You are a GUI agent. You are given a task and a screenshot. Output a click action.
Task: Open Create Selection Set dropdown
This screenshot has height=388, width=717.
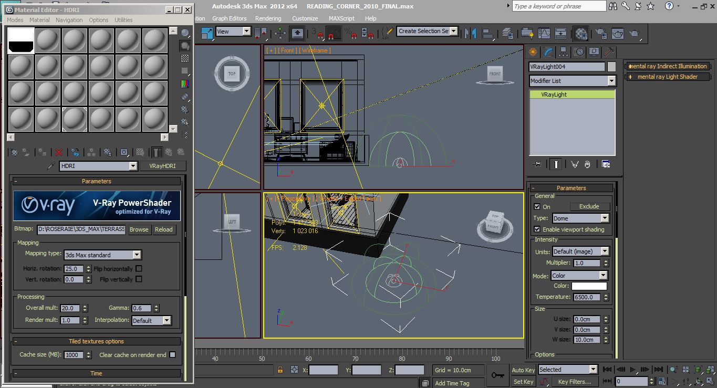click(x=427, y=31)
